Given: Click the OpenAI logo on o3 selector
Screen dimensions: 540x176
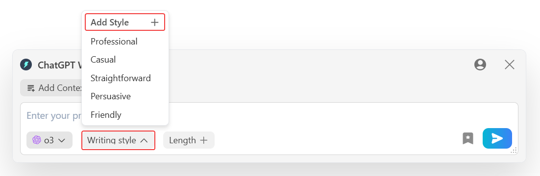Looking at the screenshot, I should (x=36, y=140).
